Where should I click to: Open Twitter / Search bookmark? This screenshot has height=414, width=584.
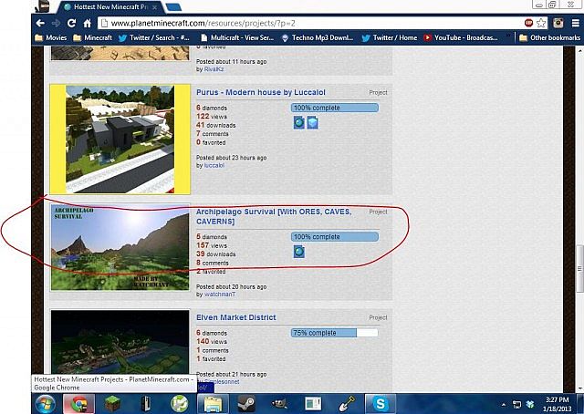154,37
